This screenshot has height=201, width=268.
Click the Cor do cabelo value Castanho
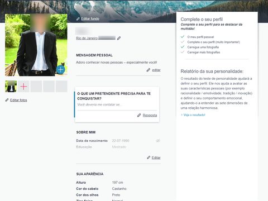(x=119, y=189)
